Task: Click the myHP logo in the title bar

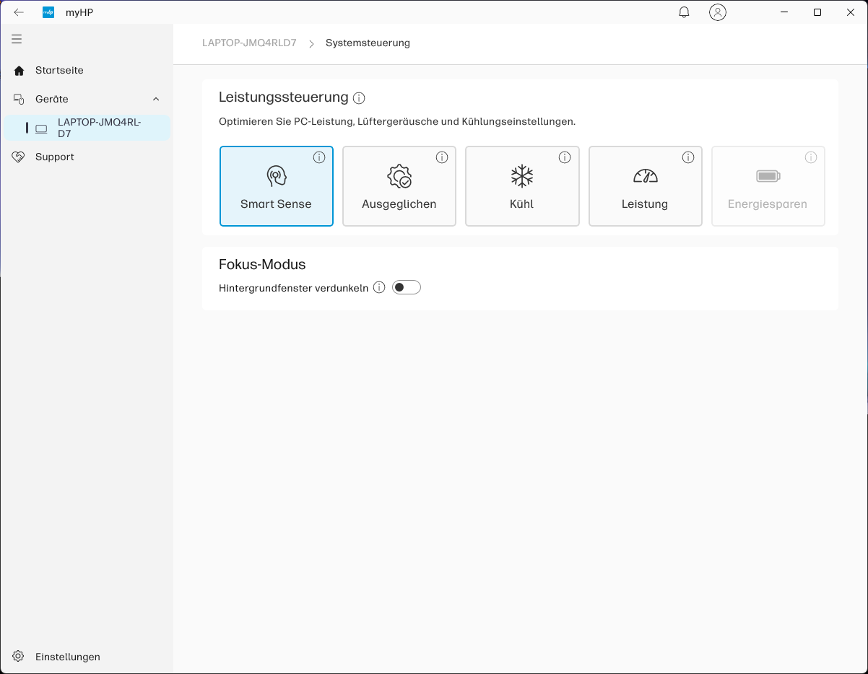Action: pyautogui.click(x=48, y=12)
